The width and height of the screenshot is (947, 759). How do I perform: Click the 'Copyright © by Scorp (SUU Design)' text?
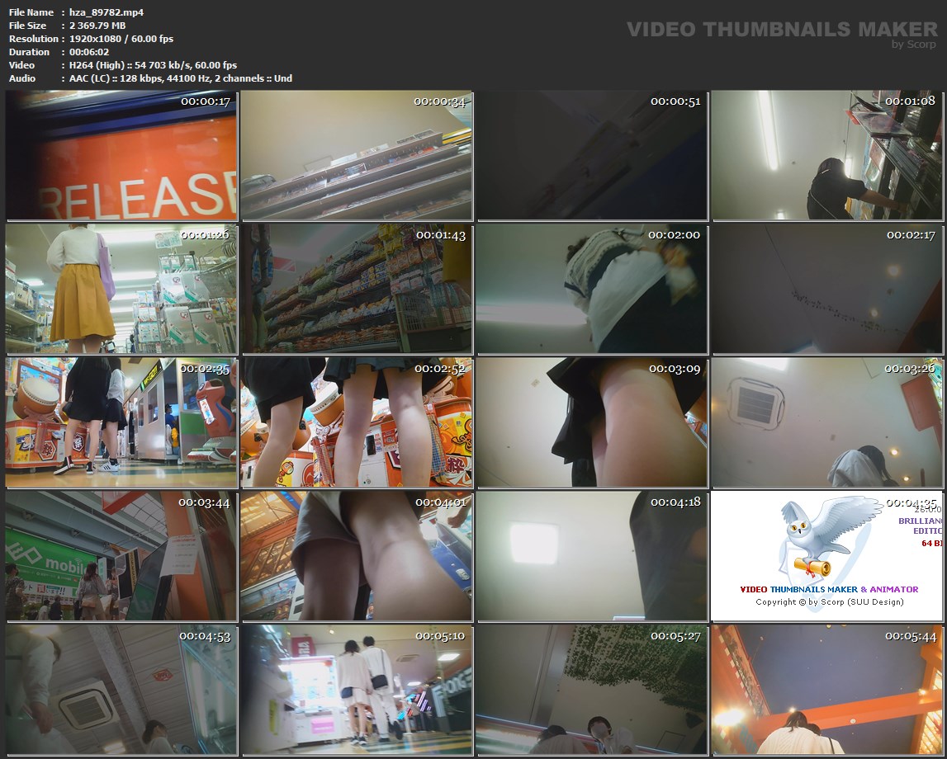829,602
